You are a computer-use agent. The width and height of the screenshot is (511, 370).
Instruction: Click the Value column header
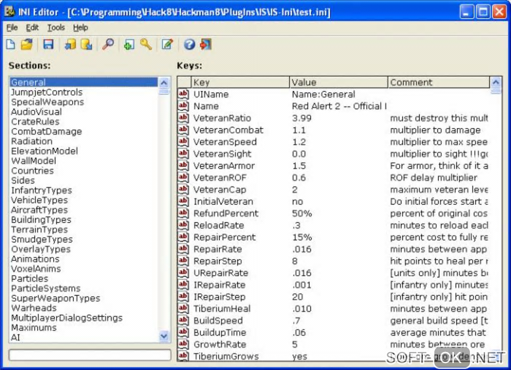(x=339, y=82)
